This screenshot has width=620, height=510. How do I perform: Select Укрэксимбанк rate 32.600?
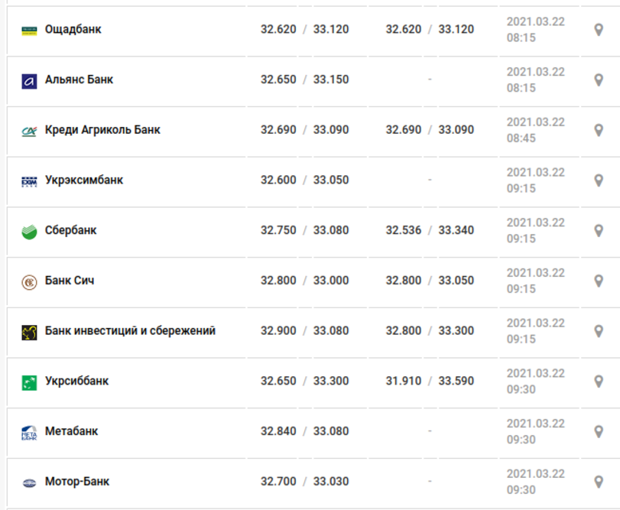tap(278, 180)
